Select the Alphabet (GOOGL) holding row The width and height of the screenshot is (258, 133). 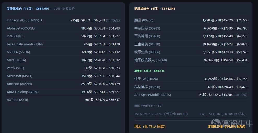pos(63,28)
